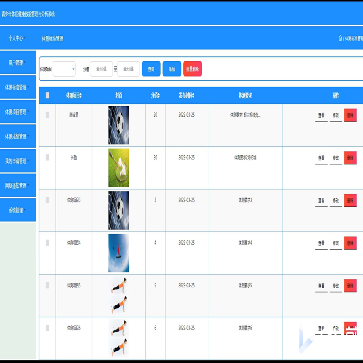Delete the 体测项目3 row
Screen dimensions: 363x363
click(350, 200)
